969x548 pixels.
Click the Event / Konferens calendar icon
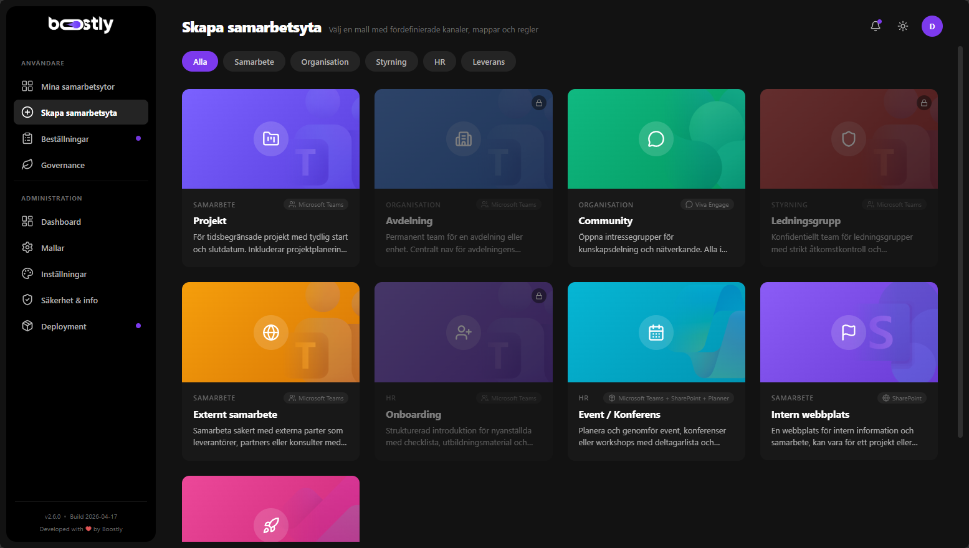pos(656,333)
